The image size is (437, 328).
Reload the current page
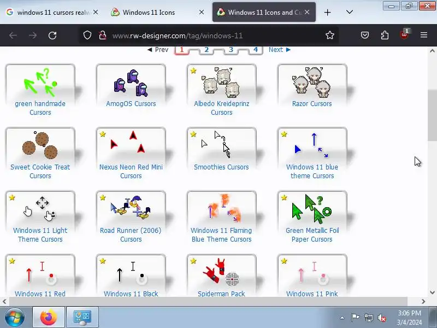pos(52,36)
